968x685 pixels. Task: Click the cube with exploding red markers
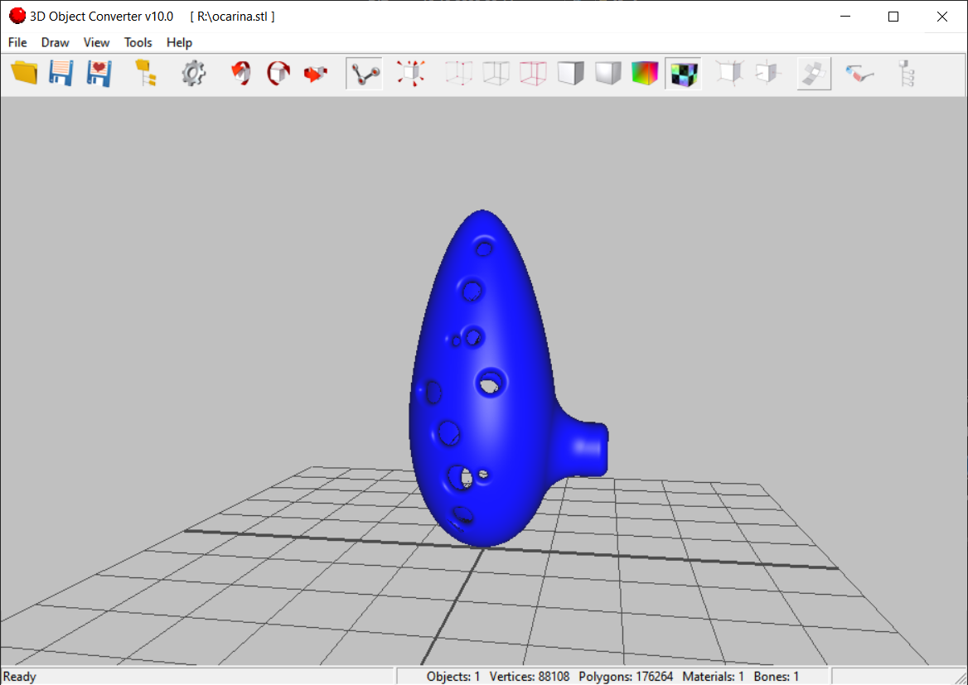pos(410,73)
